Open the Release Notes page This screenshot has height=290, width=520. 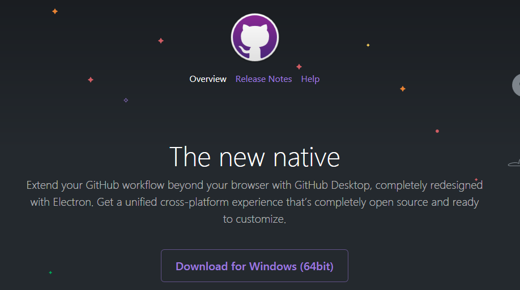click(x=263, y=79)
